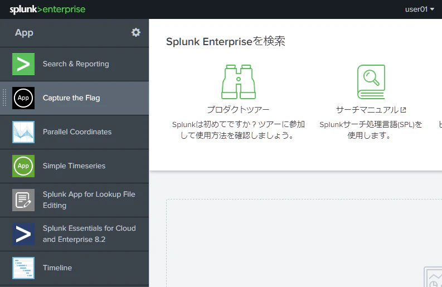Click the Lookup File Editing app icon
Screen dimensions: 442x287
[23, 200]
